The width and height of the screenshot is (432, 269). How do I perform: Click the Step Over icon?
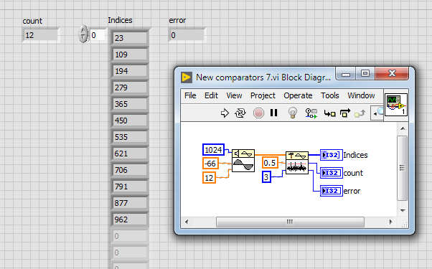pyautogui.click(x=345, y=113)
